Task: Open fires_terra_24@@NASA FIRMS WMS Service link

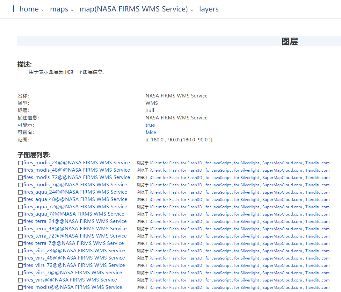Action: coord(75,221)
